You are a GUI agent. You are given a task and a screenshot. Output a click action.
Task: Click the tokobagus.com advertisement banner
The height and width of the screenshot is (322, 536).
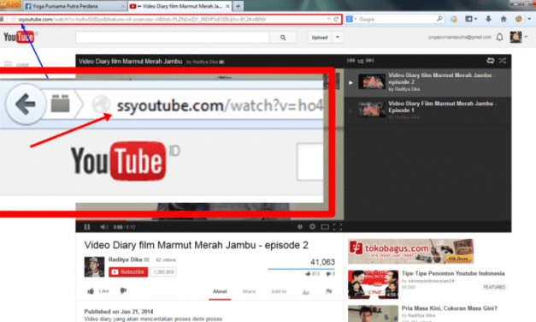410,252
